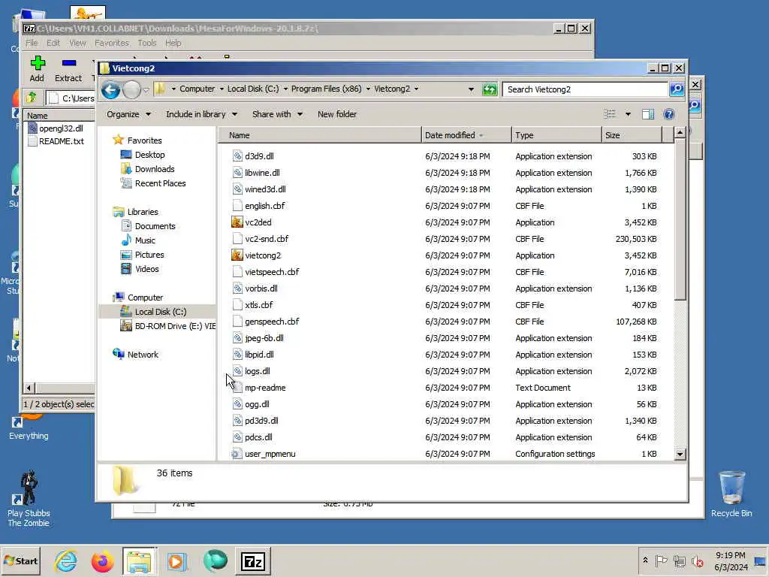
Task: Select the vc2ded application icon
Action: 237,222
